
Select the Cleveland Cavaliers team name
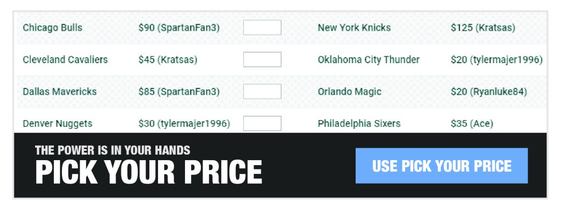[x=65, y=59]
